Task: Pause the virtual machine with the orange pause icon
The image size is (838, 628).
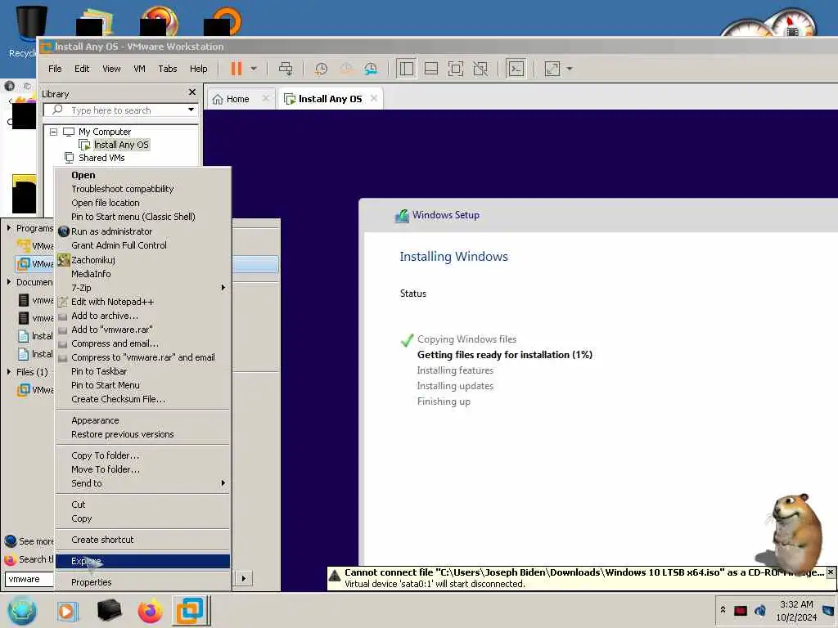Action: click(x=237, y=69)
